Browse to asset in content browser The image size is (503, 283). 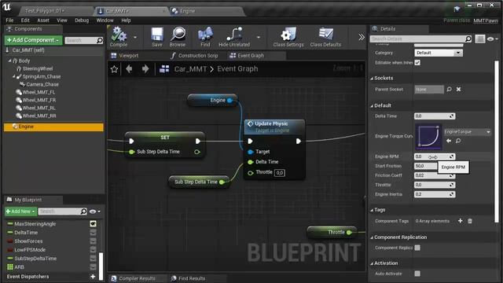coord(178,37)
